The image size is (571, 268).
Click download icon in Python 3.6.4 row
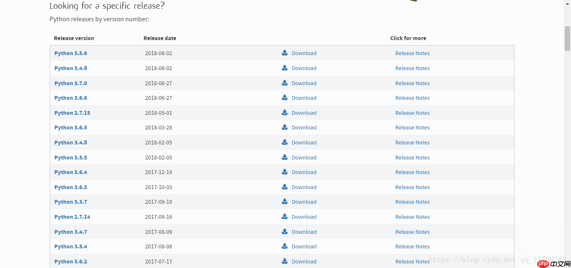tap(285, 172)
